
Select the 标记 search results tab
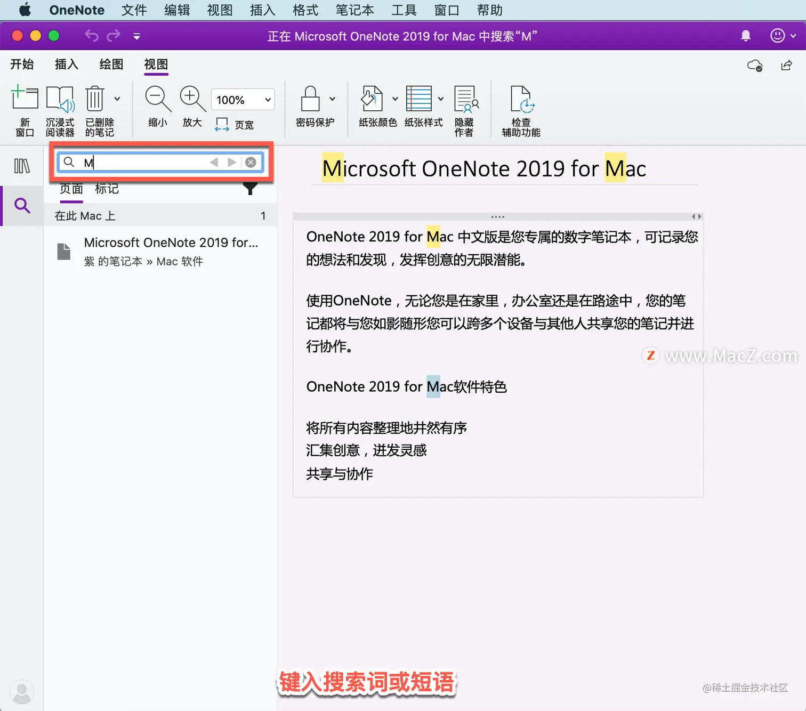[x=107, y=189]
